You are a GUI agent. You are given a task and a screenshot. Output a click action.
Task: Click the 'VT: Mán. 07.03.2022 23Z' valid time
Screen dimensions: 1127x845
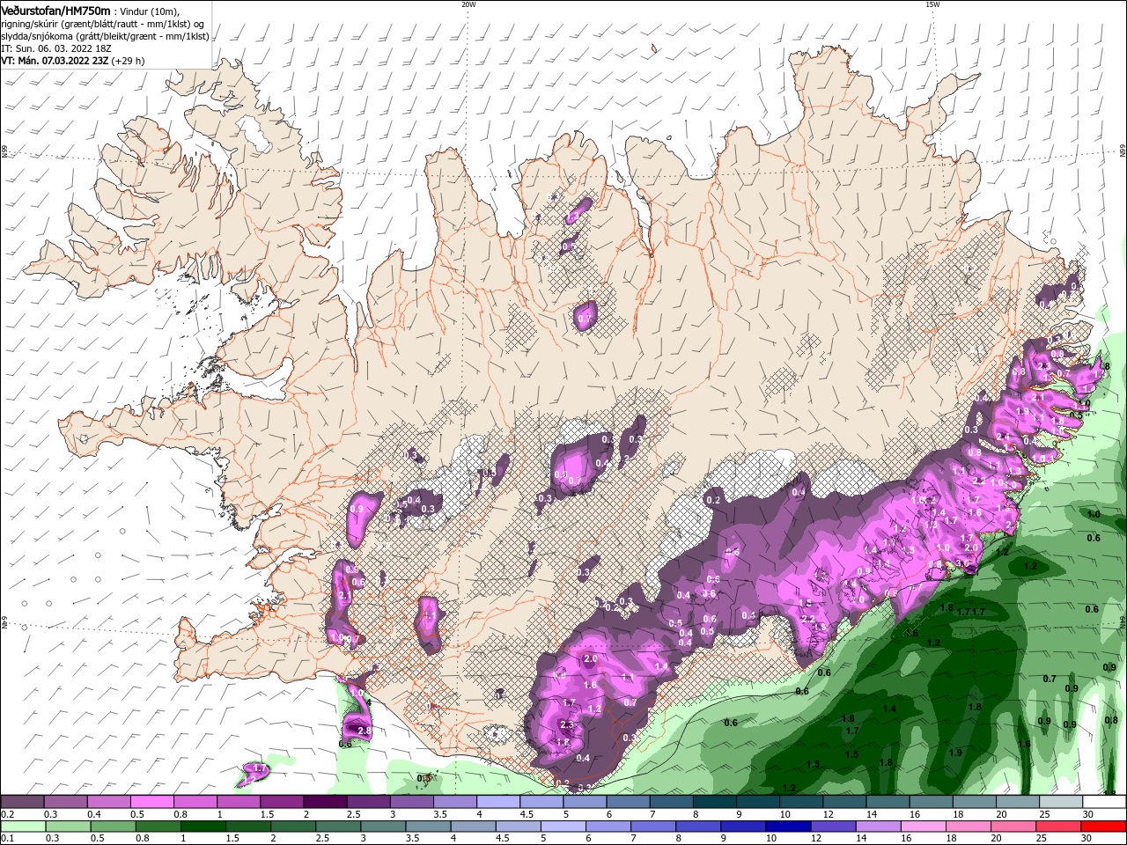coord(55,61)
